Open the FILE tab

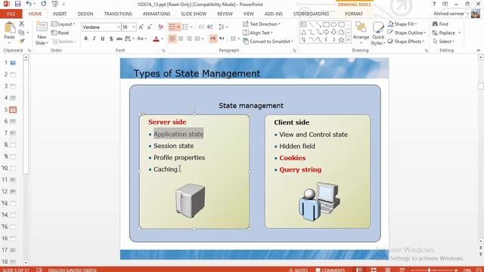coord(11,14)
